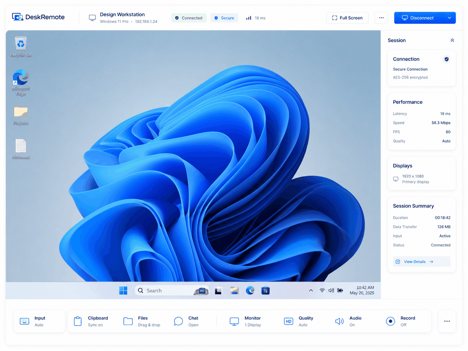Click the Performance card heading
The width and height of the screenshot is (468, 351).
[408, 102]
